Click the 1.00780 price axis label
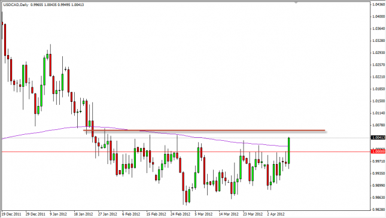This screenshot has width=386, height=218. click(x=379, y=125)
